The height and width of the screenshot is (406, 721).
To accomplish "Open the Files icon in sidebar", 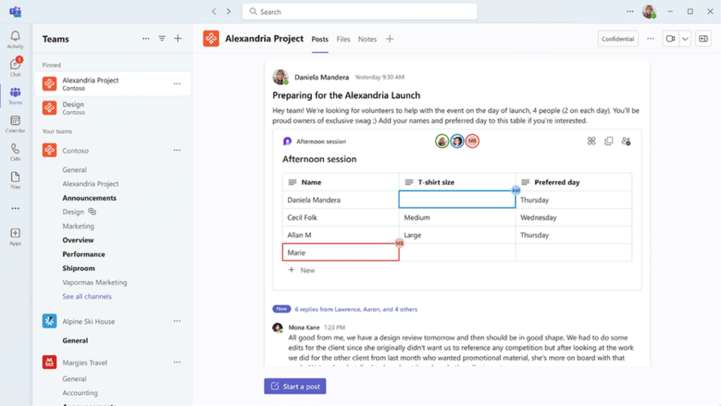I will pyautogui.click(x=15, y=180).
